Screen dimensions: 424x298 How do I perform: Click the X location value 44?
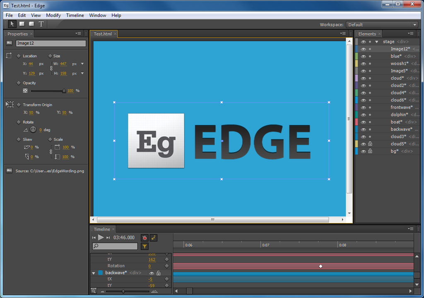pos(31,64)
